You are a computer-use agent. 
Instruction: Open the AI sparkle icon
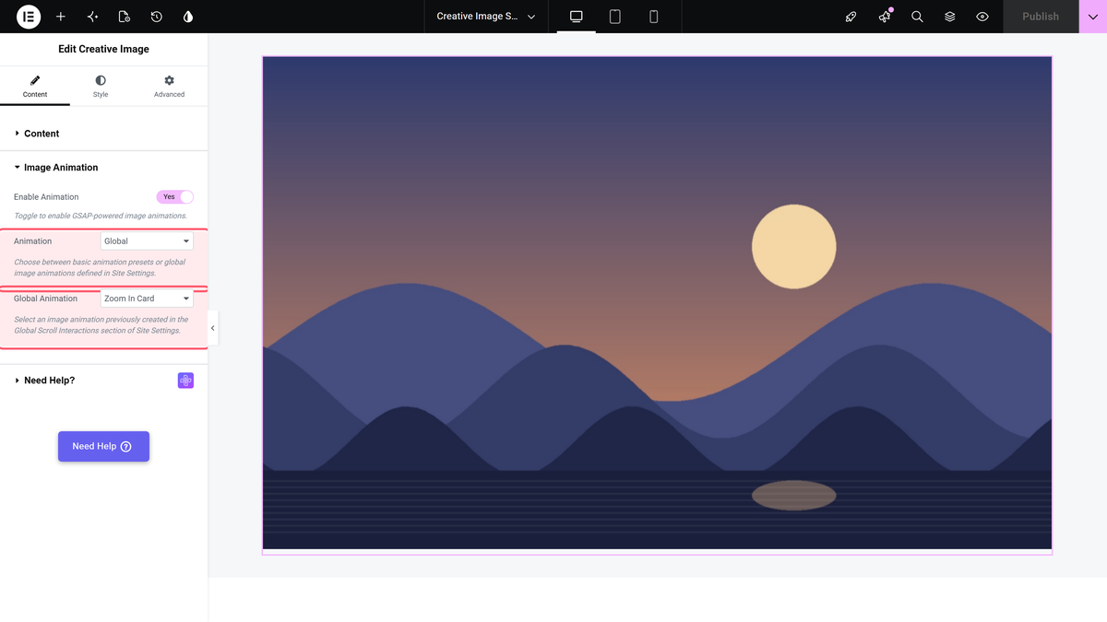click(x=92, y=17)
